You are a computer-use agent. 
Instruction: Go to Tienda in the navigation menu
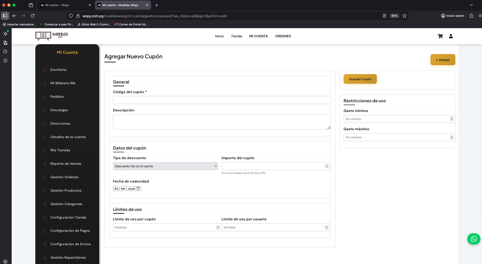(236, 36)
